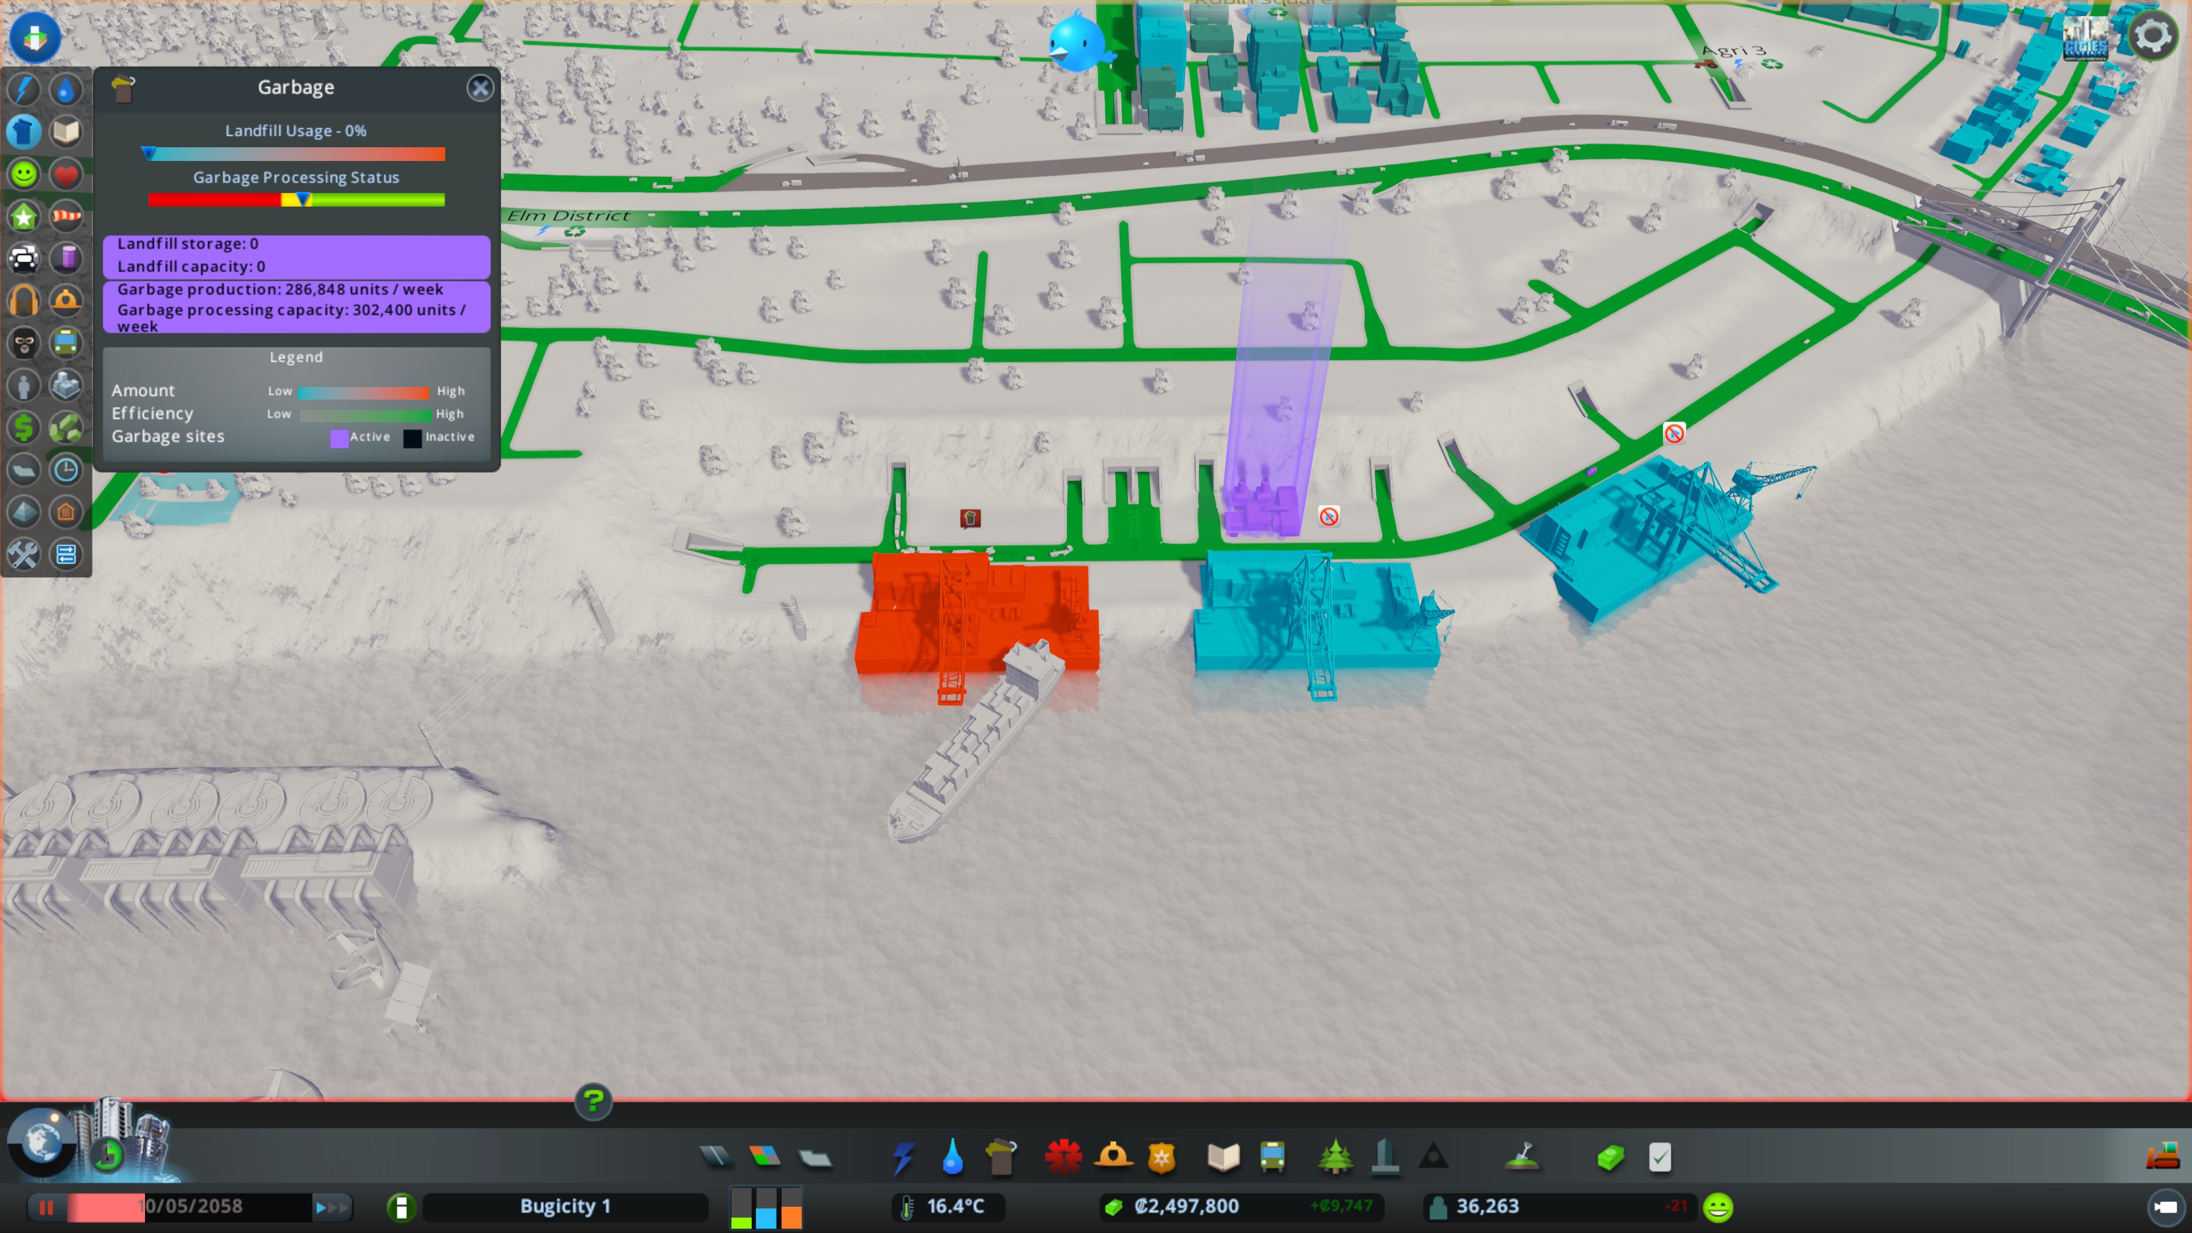
Task: Open the Police services menu
Action: tap(1162, 1157)
